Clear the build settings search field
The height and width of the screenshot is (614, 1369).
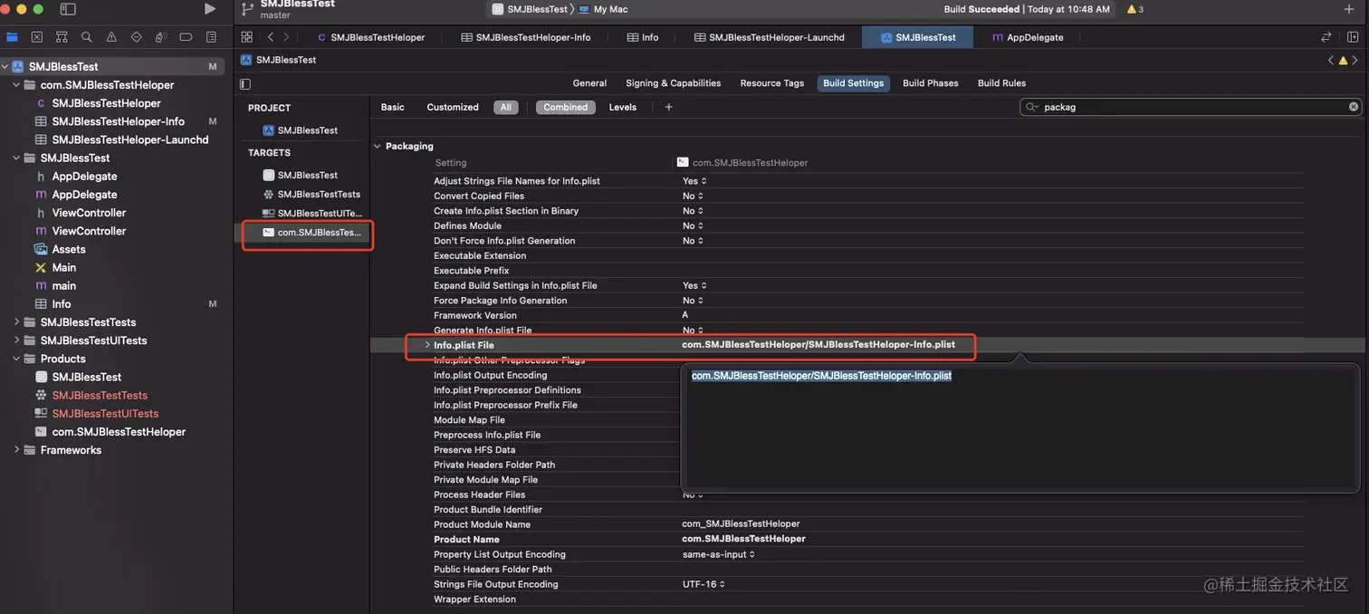[x=1354, y=107]
